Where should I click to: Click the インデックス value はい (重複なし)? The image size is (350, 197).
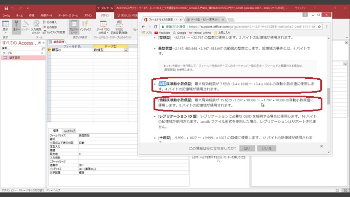point(133,169)
